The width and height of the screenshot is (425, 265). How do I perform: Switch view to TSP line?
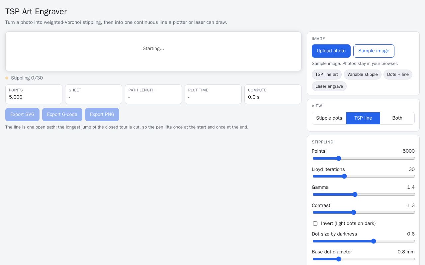pyautogui.click(x=363, y=118)
